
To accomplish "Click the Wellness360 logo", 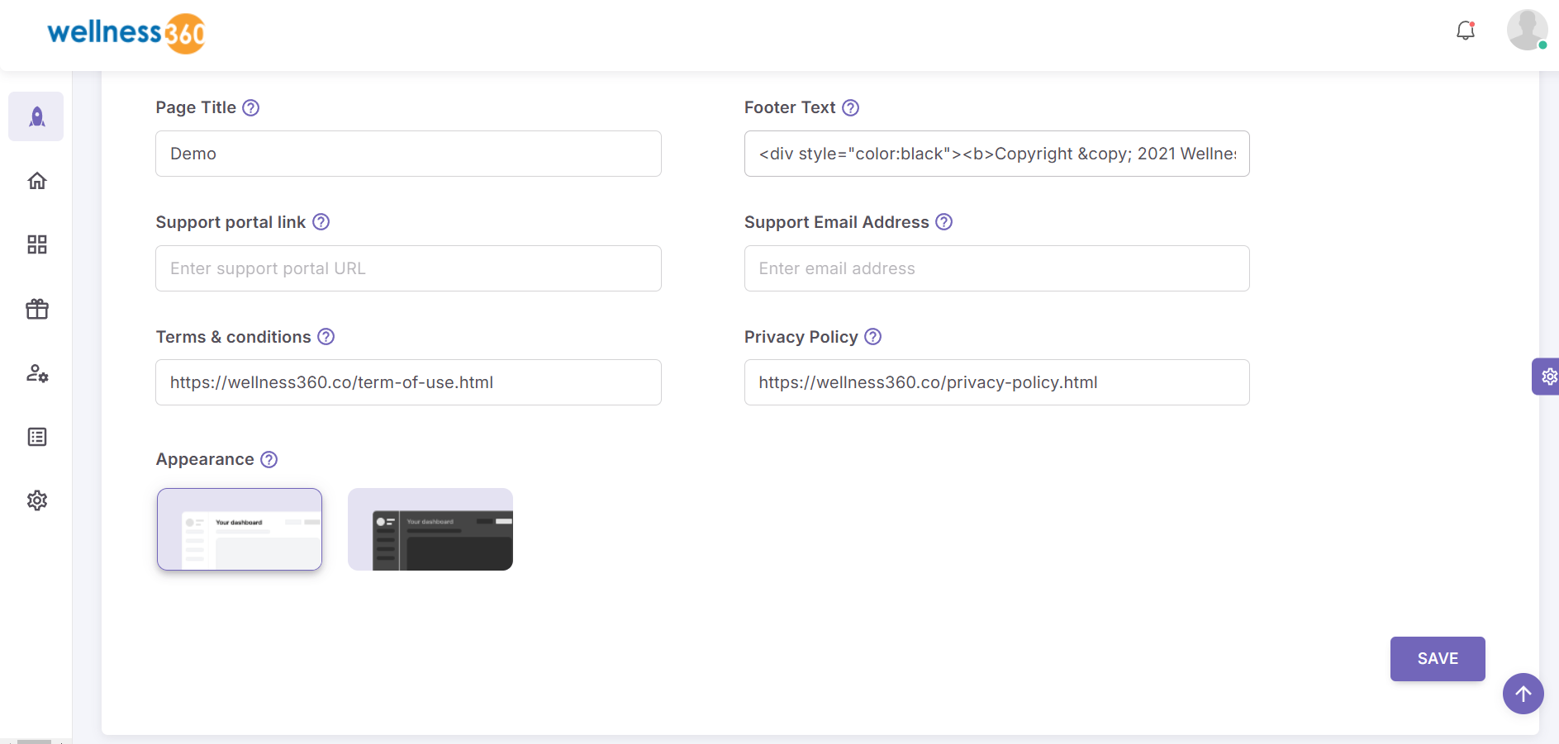I will tap(126, 33).
